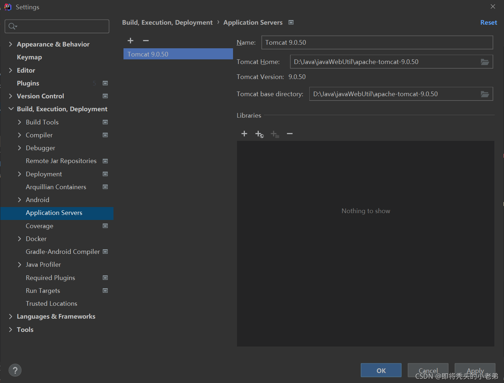This screenshot has height=383, width=504.
Task: Click the search magnifier icon
Action: click(13, 26)
